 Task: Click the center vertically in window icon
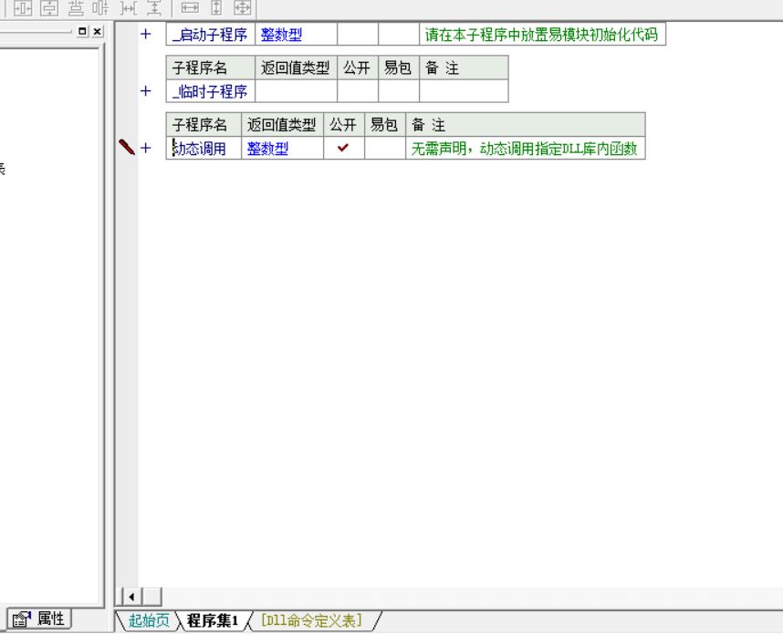[x=49, y=7]
